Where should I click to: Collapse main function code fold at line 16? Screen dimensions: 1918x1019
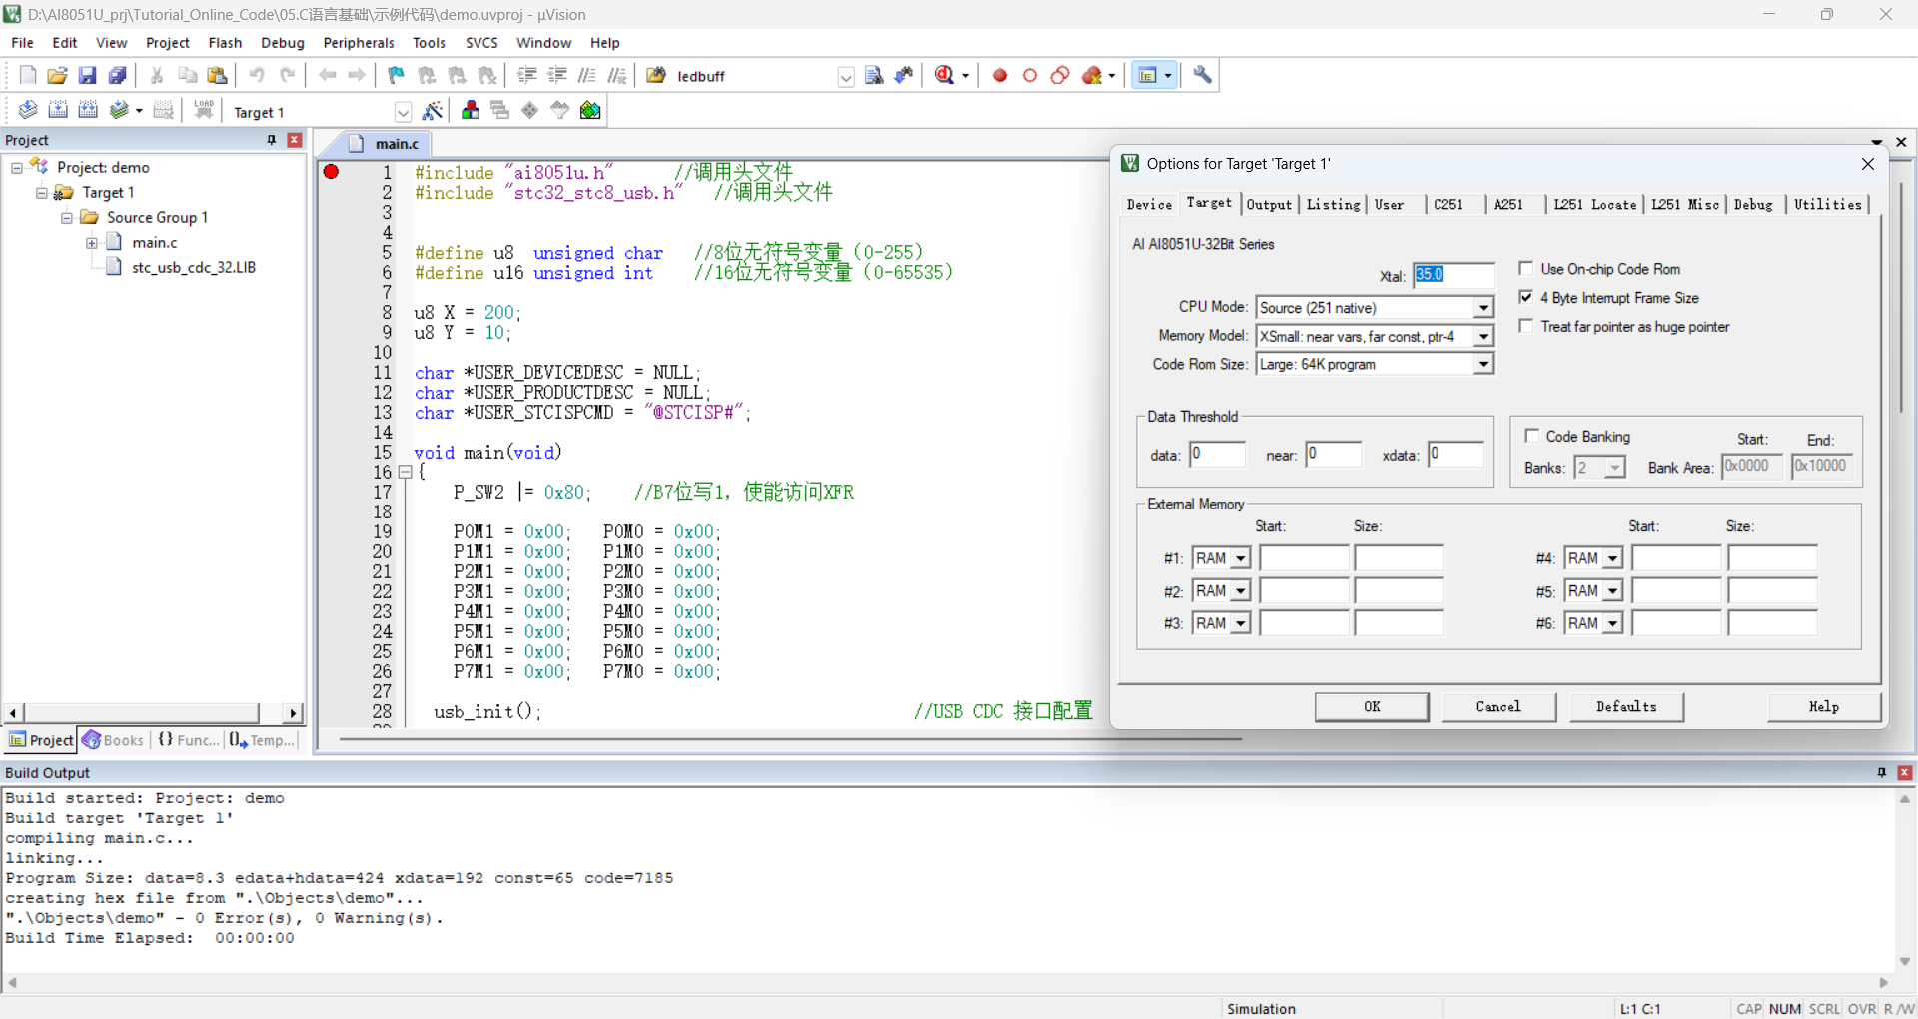tap(405, 472)
